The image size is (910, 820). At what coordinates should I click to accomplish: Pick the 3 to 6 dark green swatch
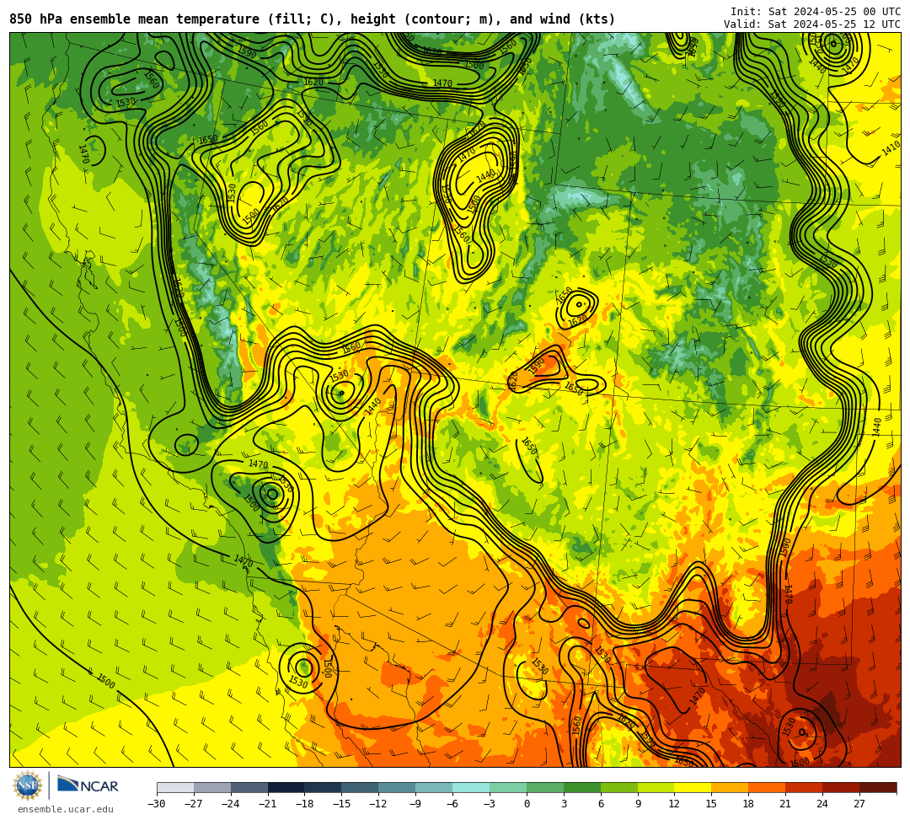(582, 787)
